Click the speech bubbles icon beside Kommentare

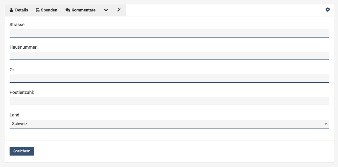tap(68, 10)
